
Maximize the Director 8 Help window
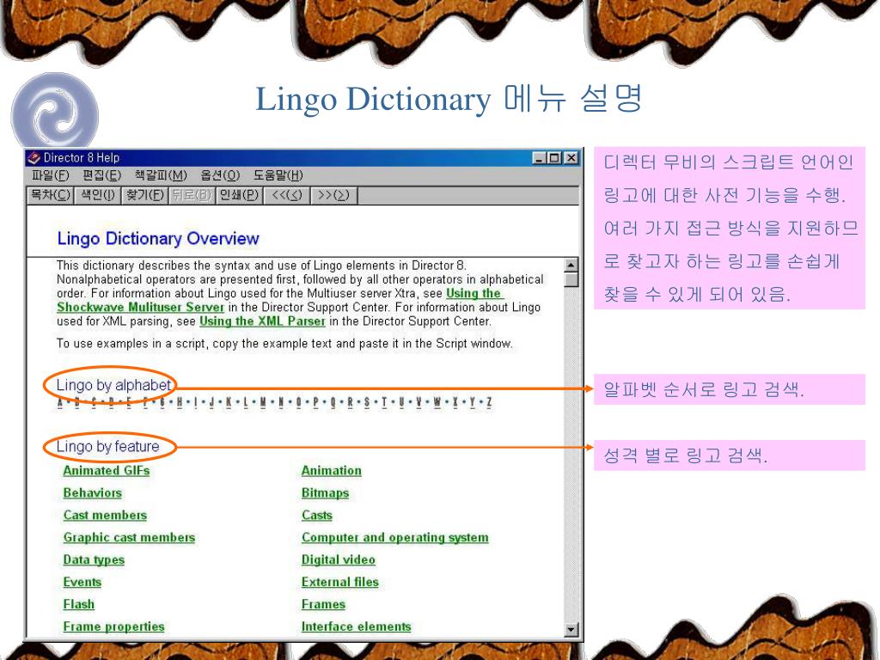[554, 158]
